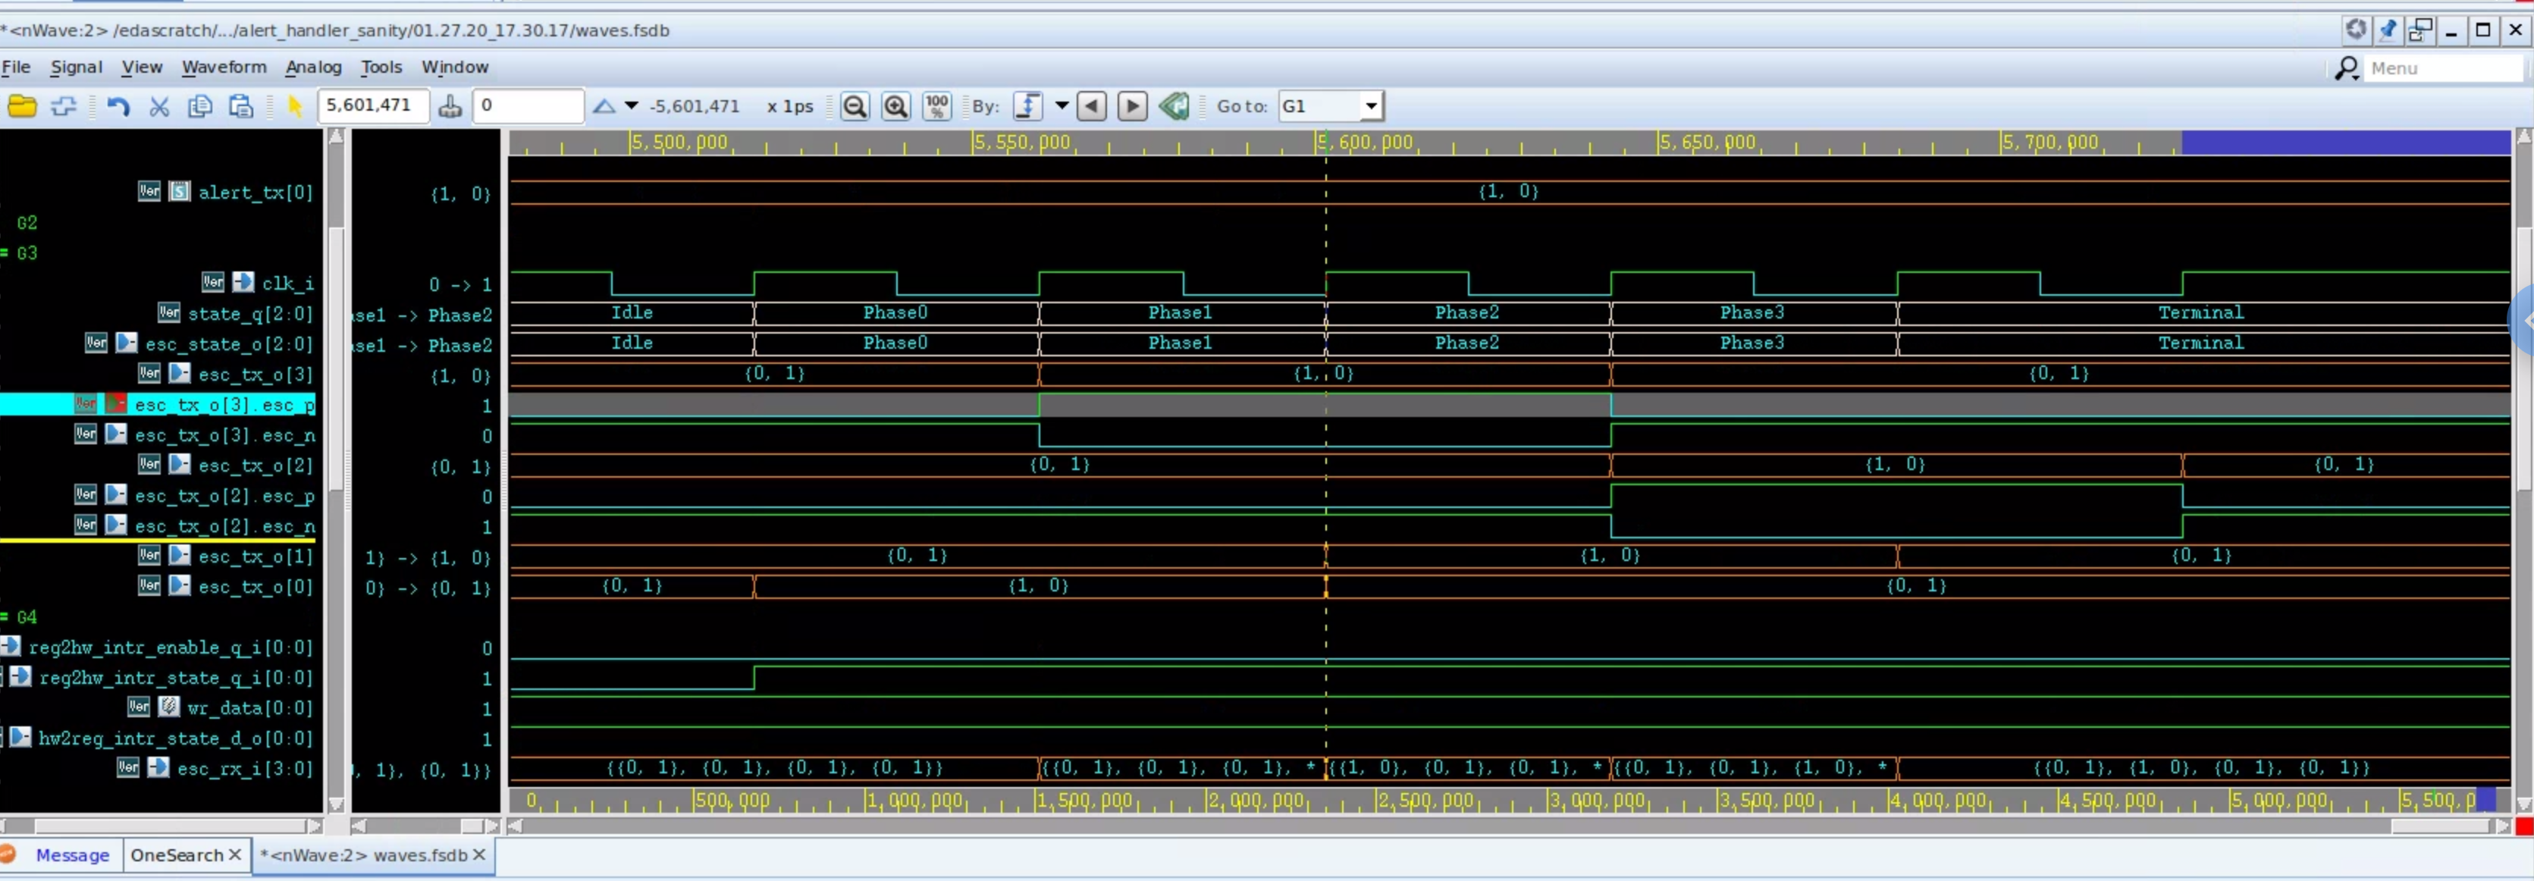
Task: Copy the selected signal
Action: [x=201, y=106]
